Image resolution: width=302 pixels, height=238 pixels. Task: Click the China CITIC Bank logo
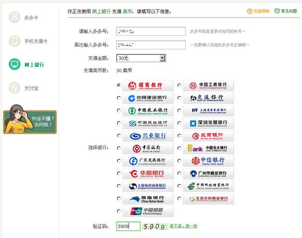tap(209, 161)
